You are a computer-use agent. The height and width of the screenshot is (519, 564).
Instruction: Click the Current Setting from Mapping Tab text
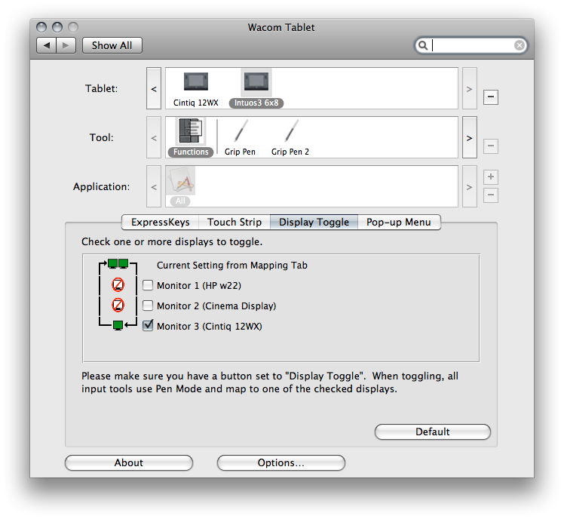232,266
